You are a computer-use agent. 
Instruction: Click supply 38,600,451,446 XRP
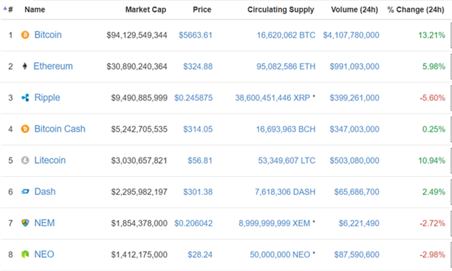pos(272,98)
